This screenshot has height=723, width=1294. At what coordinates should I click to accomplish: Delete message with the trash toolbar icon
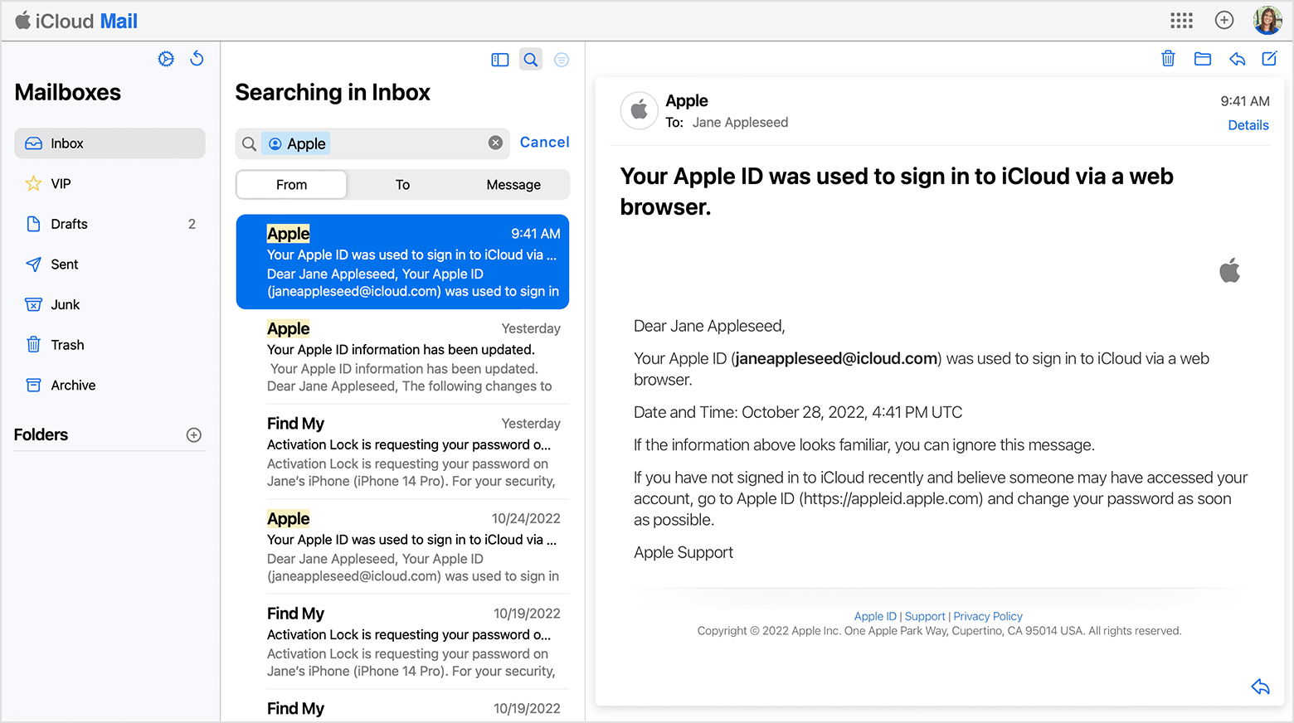click(1168, 58)
